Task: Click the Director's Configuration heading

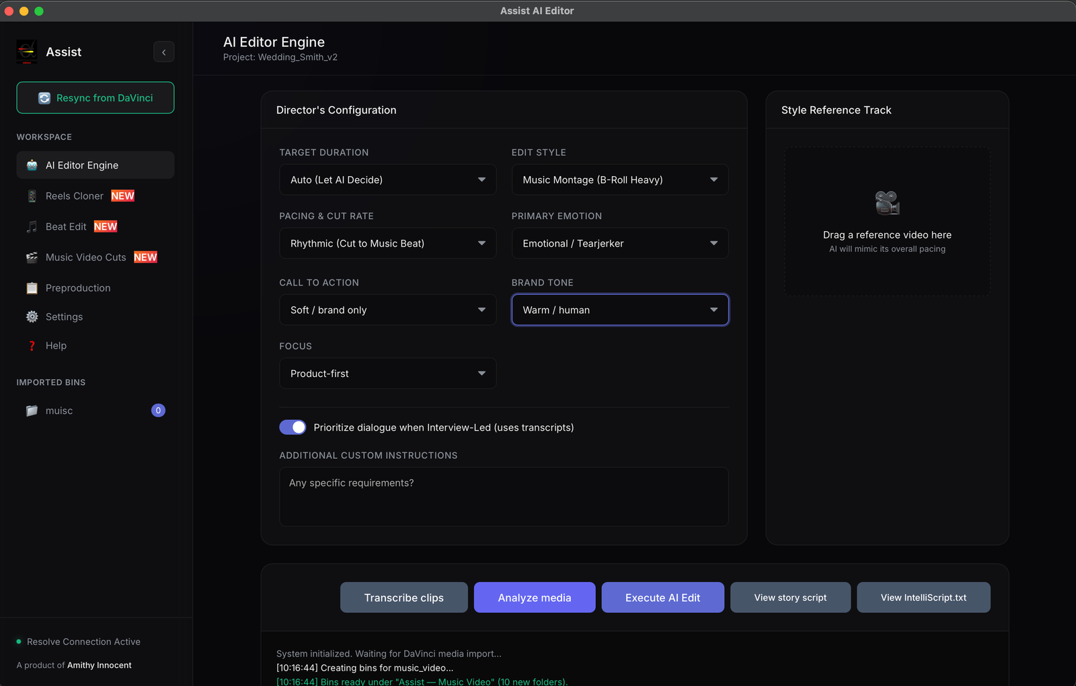Action: tap(336, 110)
